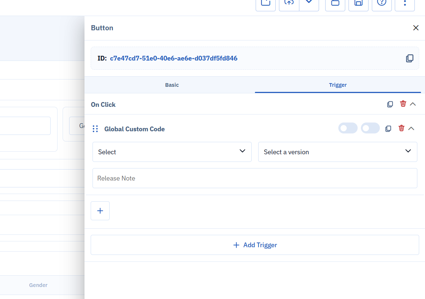Screen dimensions: 425x299
Task: Click into the Release Note field
Action: click(255, 178)
